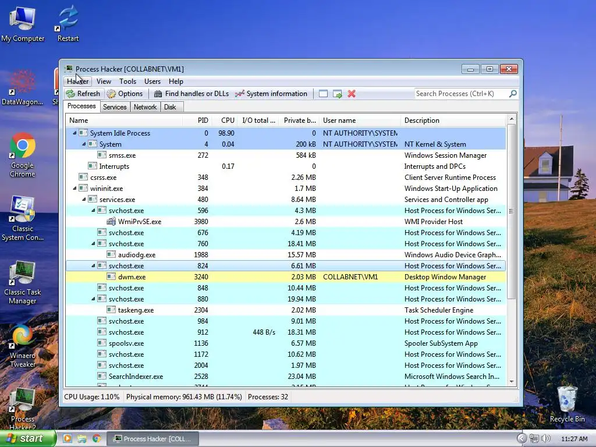Expand hidden tray icons arrow
Image resolution: width=596 pixels, height=447 pixels.
(522, 439)
